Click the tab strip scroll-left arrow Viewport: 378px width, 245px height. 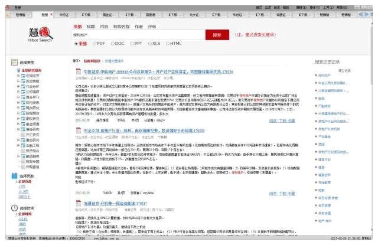tap(361, 14)
